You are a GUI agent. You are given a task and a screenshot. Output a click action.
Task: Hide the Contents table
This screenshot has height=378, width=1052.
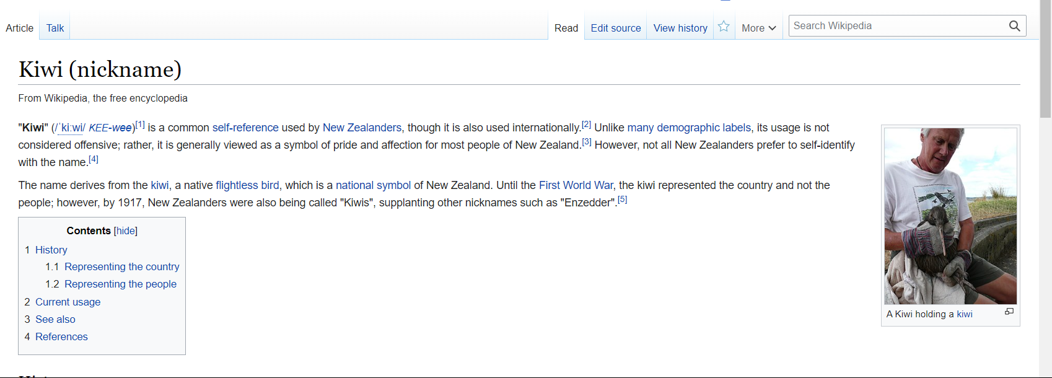click(x=126, y=231)
